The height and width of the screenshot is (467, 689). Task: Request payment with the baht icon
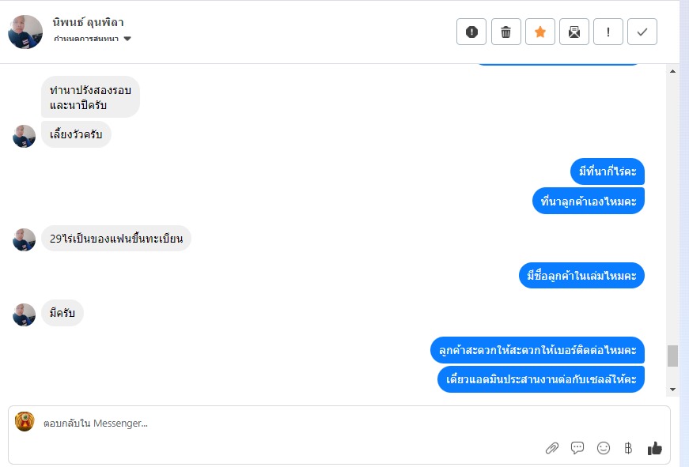pyautogui.click(x=628, y=448)
